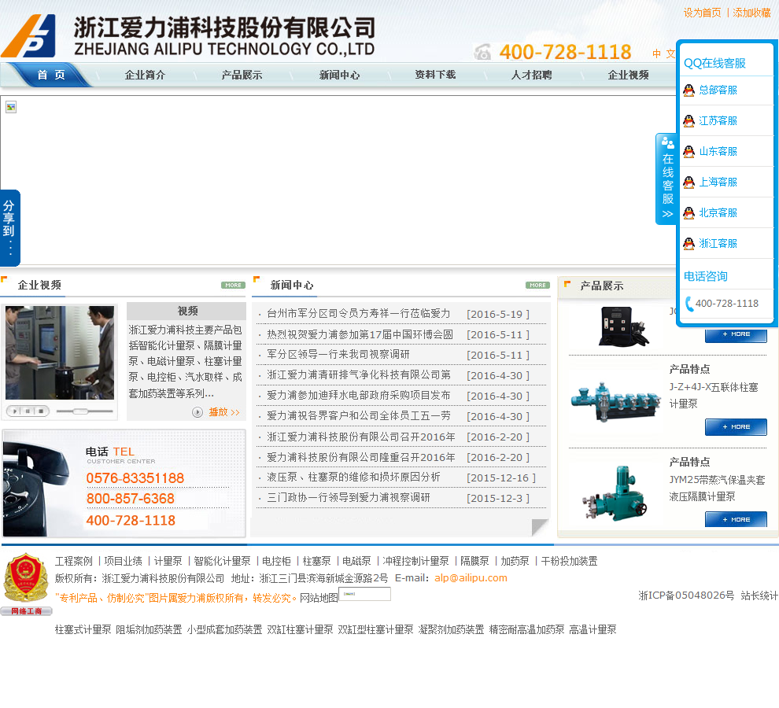Click the telephone icon beside 400-728-1118
The height and width of the screenshot is (708, 779).
click(482, 52)
